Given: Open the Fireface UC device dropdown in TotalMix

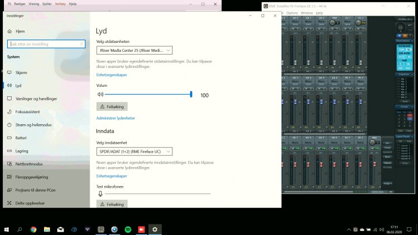Looking at the screenshot, I should coord(405,19).
